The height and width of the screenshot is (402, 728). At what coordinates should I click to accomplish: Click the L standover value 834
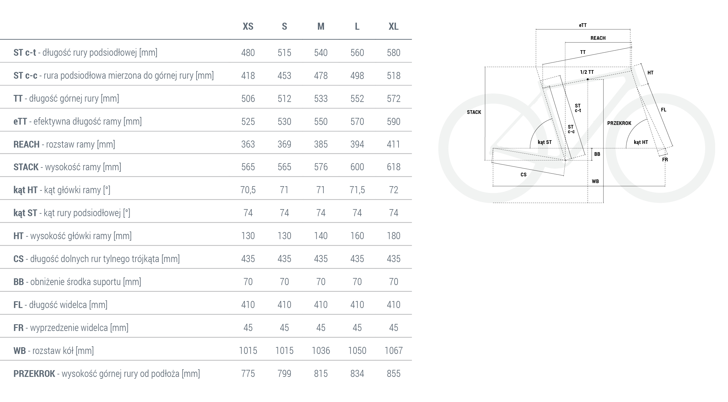click(x=357, y=374)
